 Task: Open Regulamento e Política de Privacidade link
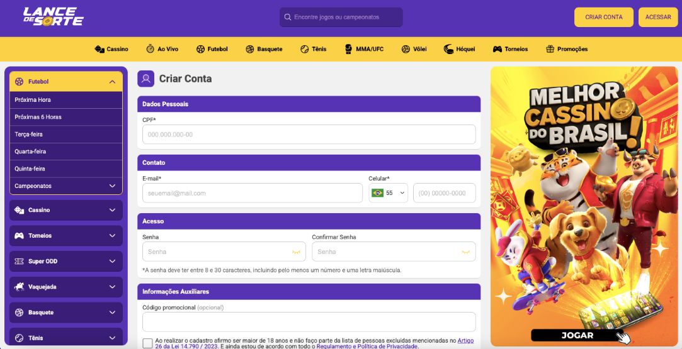click(x=367, y=346)
